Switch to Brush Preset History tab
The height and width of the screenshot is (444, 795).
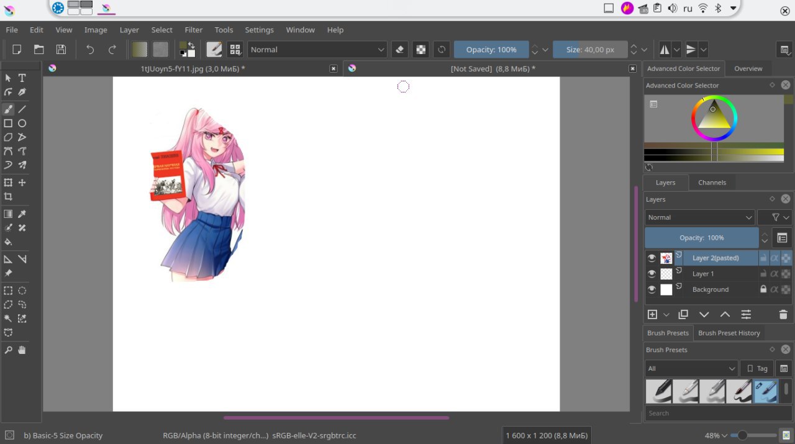[x=729, y=333]
